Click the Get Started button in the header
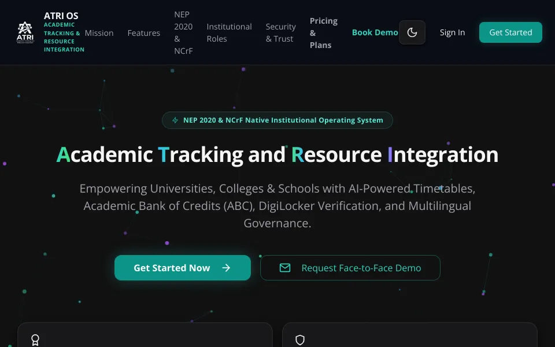Screen dimensions: 555x347 (510, 32)
